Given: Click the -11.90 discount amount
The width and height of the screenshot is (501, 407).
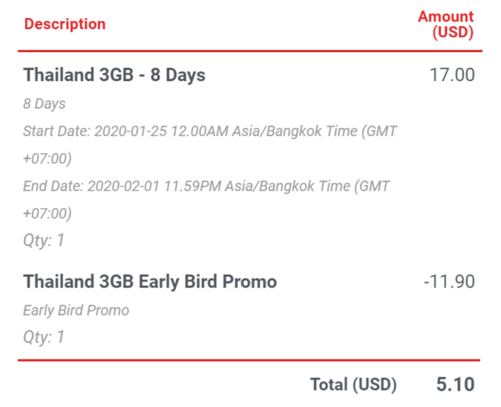Looking at the screenshot, I should click(x=449, y=281).
